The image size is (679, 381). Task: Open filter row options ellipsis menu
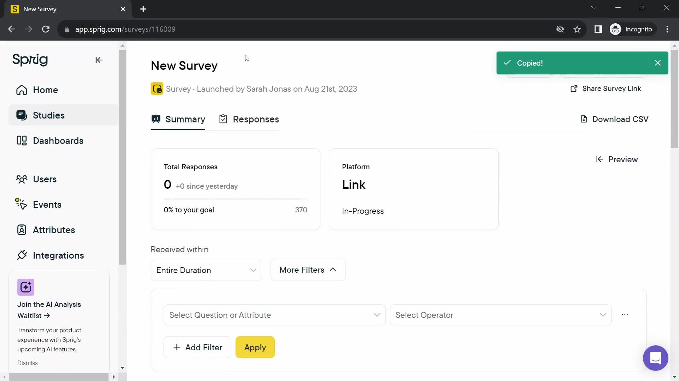tap(625, 315)
